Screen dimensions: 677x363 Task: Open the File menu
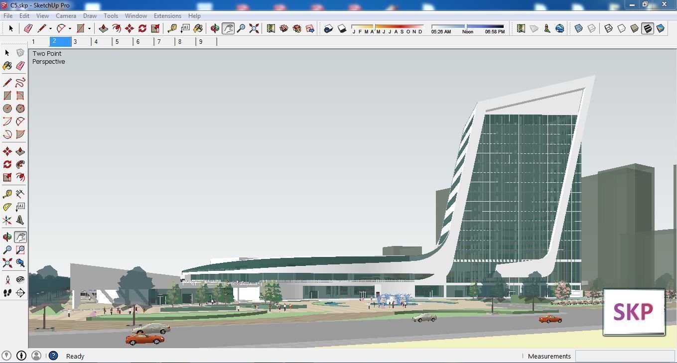coord(8,16)
